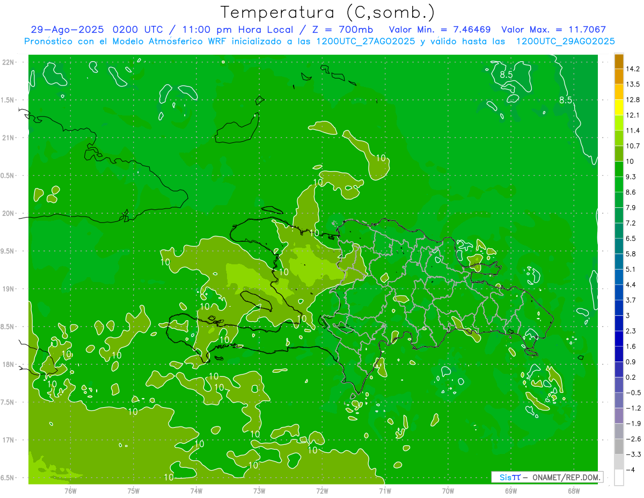Click the longitude axis label "71W"
Viewport: 644px width, 498px height.
click(x=385, y=491)
